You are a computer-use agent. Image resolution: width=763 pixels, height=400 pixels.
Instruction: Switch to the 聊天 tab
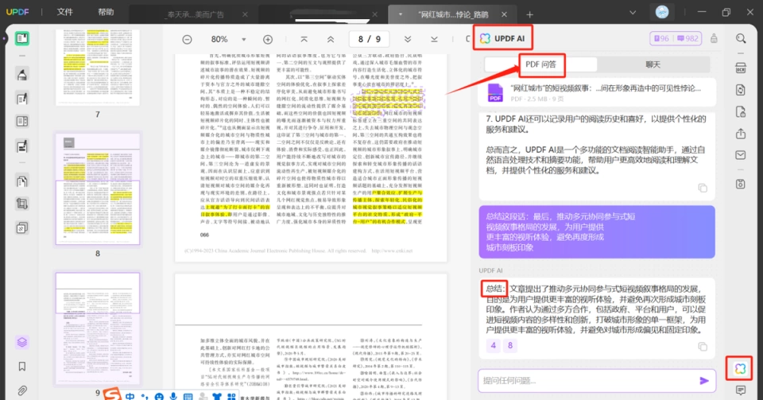(x=653, y=64)
